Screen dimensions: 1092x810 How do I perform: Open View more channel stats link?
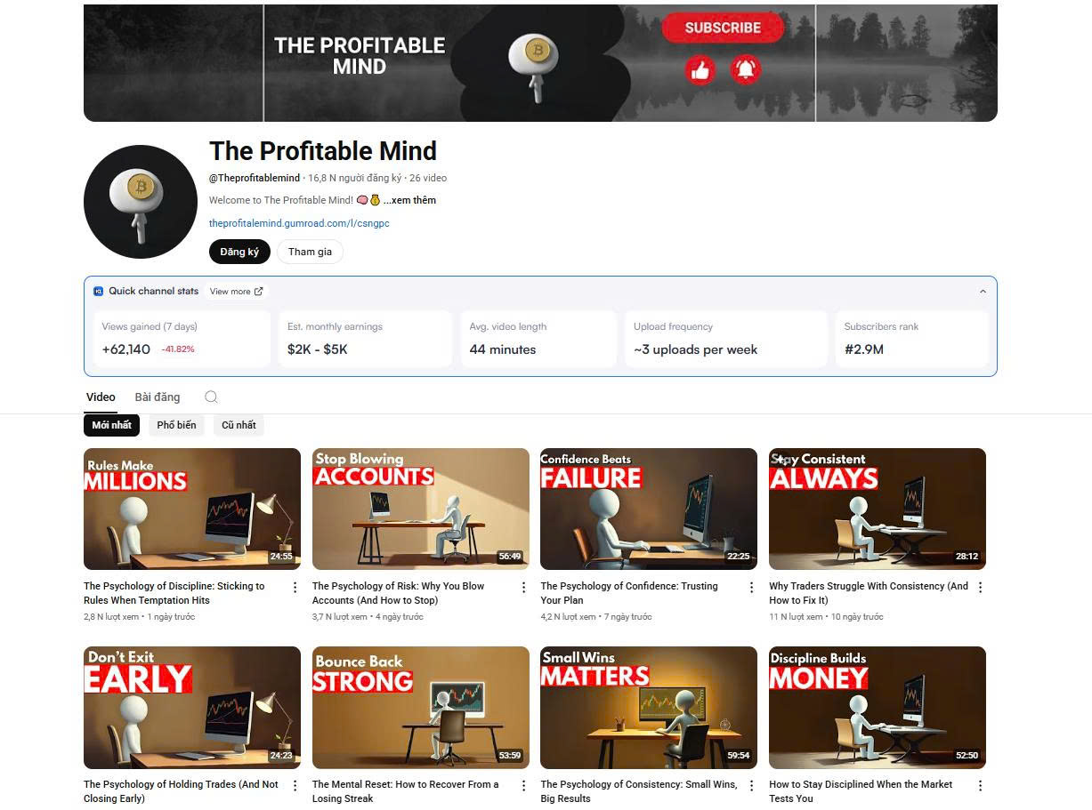pyautogui.click(x=236, y=292)
